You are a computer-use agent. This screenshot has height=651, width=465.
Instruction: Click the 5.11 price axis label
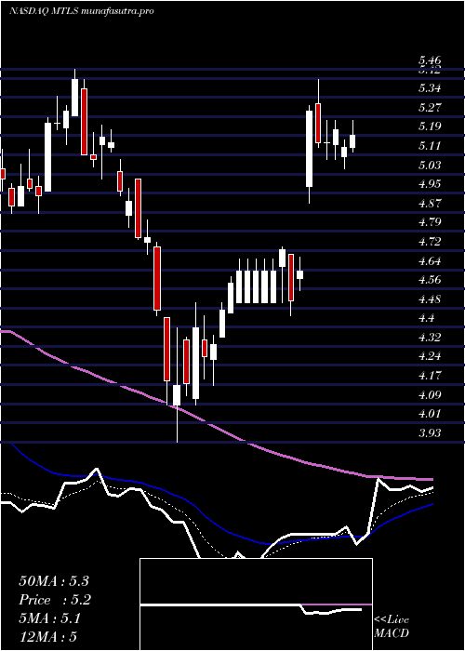click(430, 145)
